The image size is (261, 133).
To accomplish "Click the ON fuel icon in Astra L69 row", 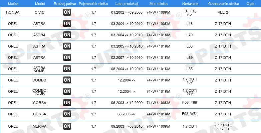I will [x=67, y=58].
